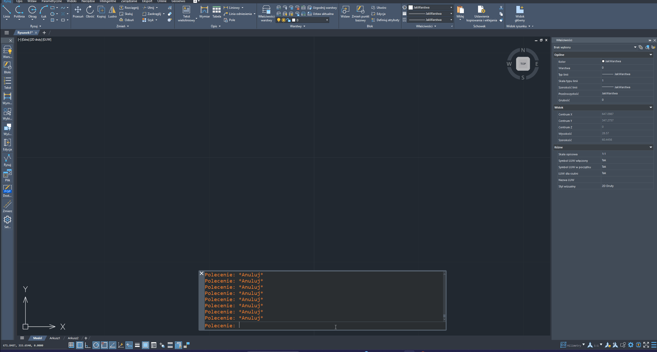Image resolution: width=657 pixels, height=352 pixels.
Task: Click the Ustaw aktualna button
Action: pos(321,14)
